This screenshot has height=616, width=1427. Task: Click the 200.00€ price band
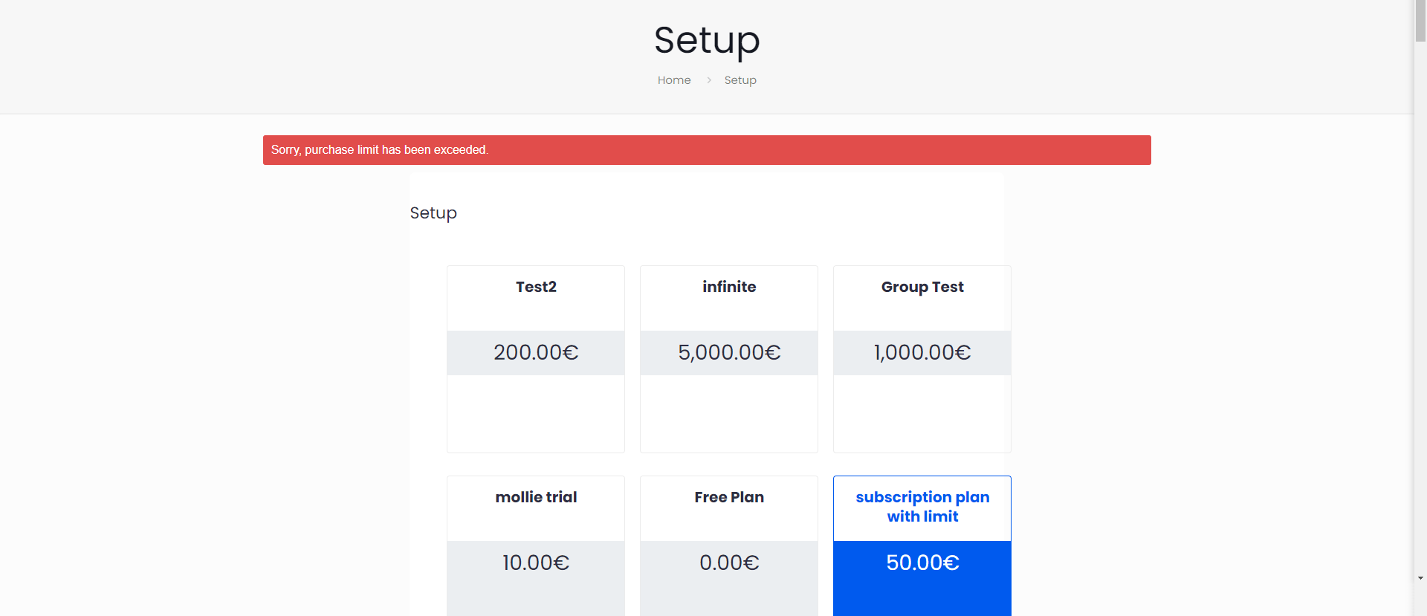[536, 352]
